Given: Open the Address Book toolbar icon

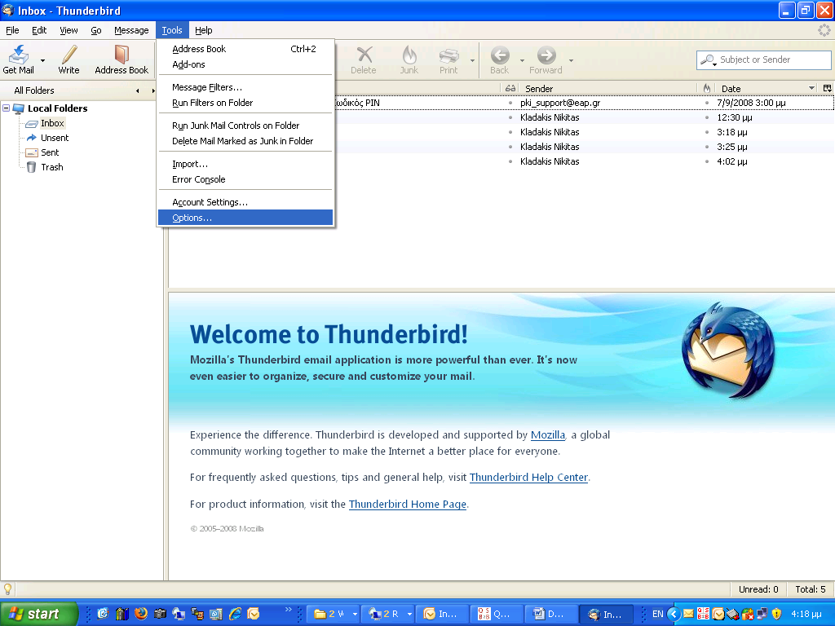Looking at the screenshot, I should tap(121, 54).
